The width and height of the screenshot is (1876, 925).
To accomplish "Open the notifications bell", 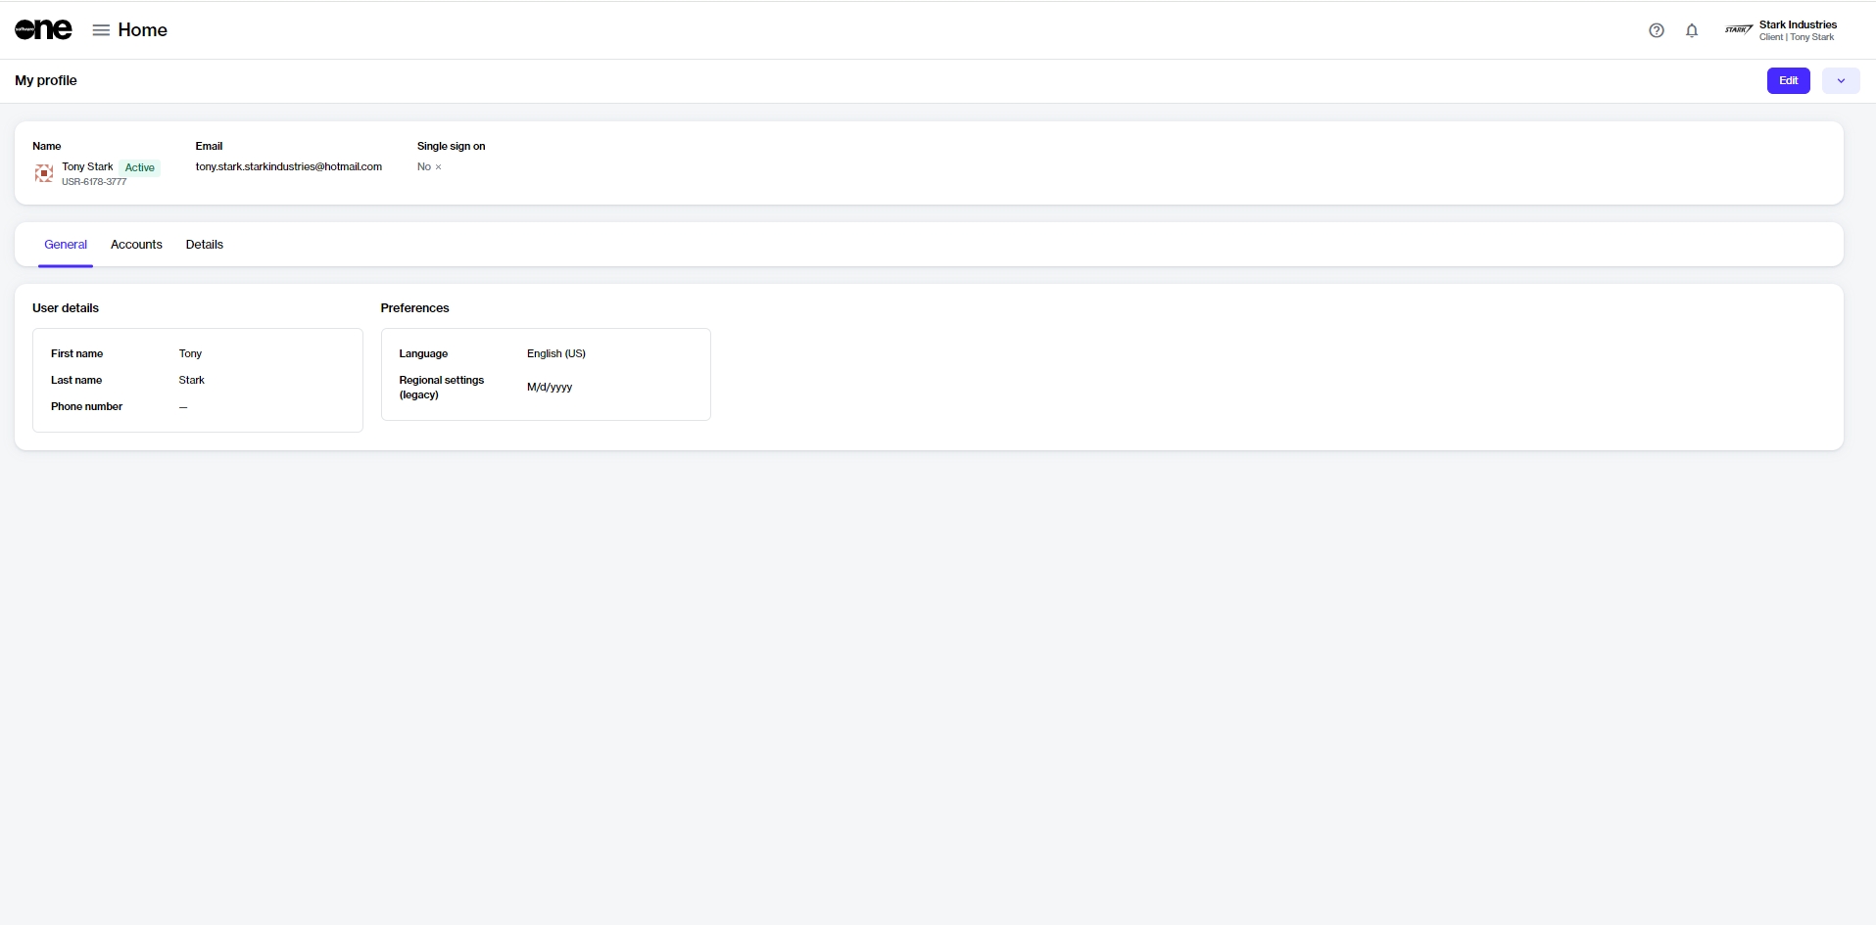I will [x=1691, y=30].
